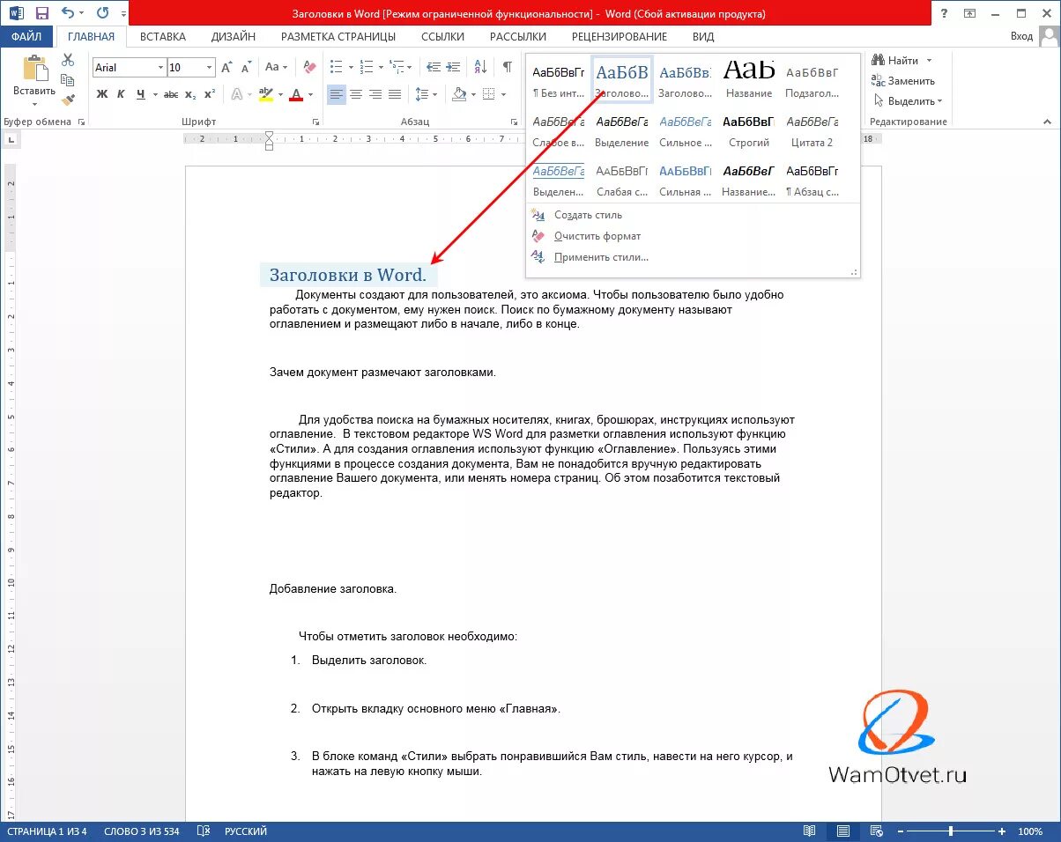
Task: Click the Вставить paste clipboard icon
Action: click(34, 69)
